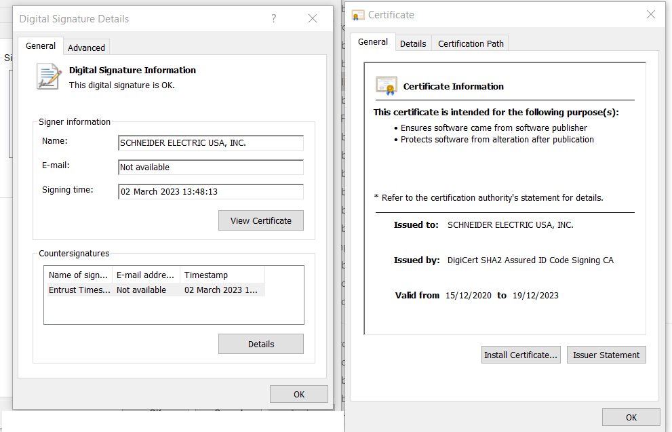Close the Digital Signature Details dialog
Image resolution: width=672 pixels, height=432 pixels.
tap(313, 19)
